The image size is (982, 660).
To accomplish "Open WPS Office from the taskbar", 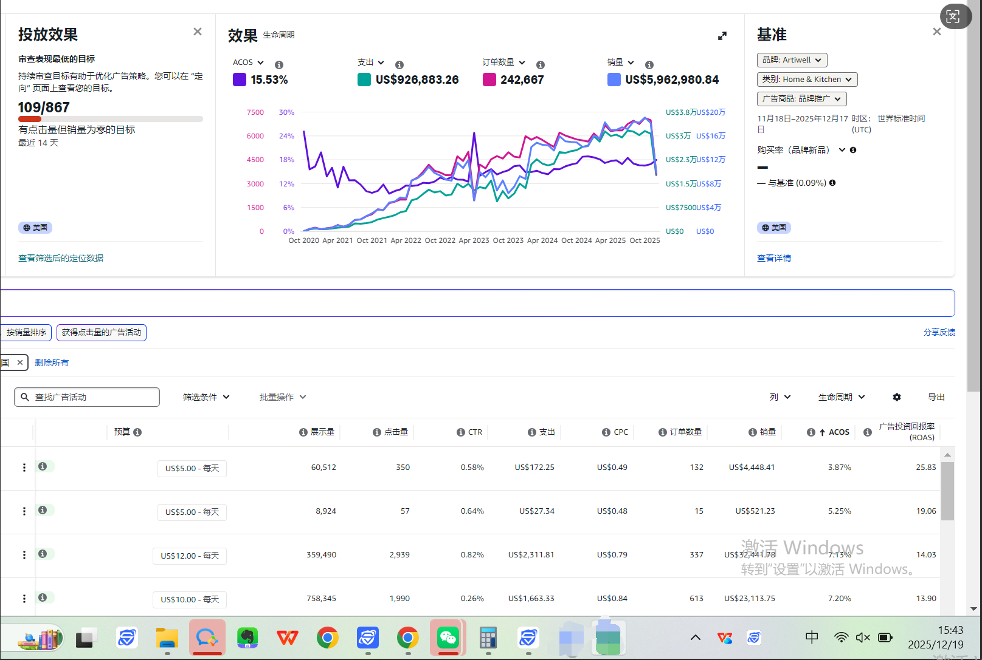I will [288, 638].
